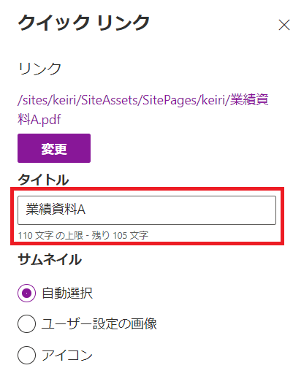Click the サムネイル section heading
The height and width of the screenshot is (368, 293).
[x=50, y=259]
